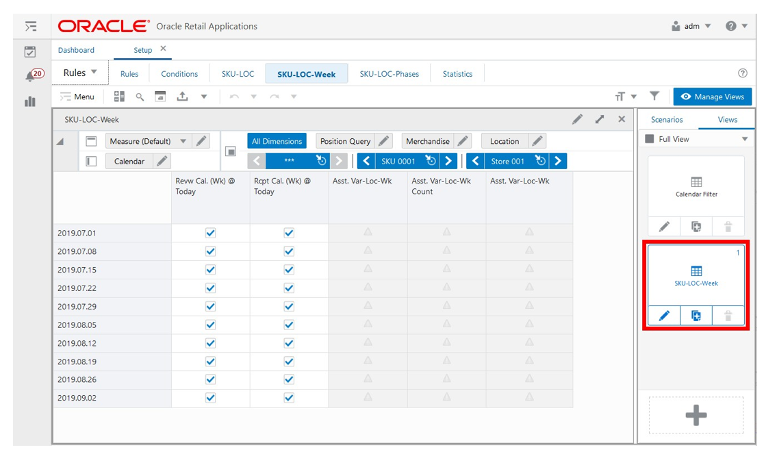
Task: Click the export upload icon in the toolbar
Action: point(182,97)
